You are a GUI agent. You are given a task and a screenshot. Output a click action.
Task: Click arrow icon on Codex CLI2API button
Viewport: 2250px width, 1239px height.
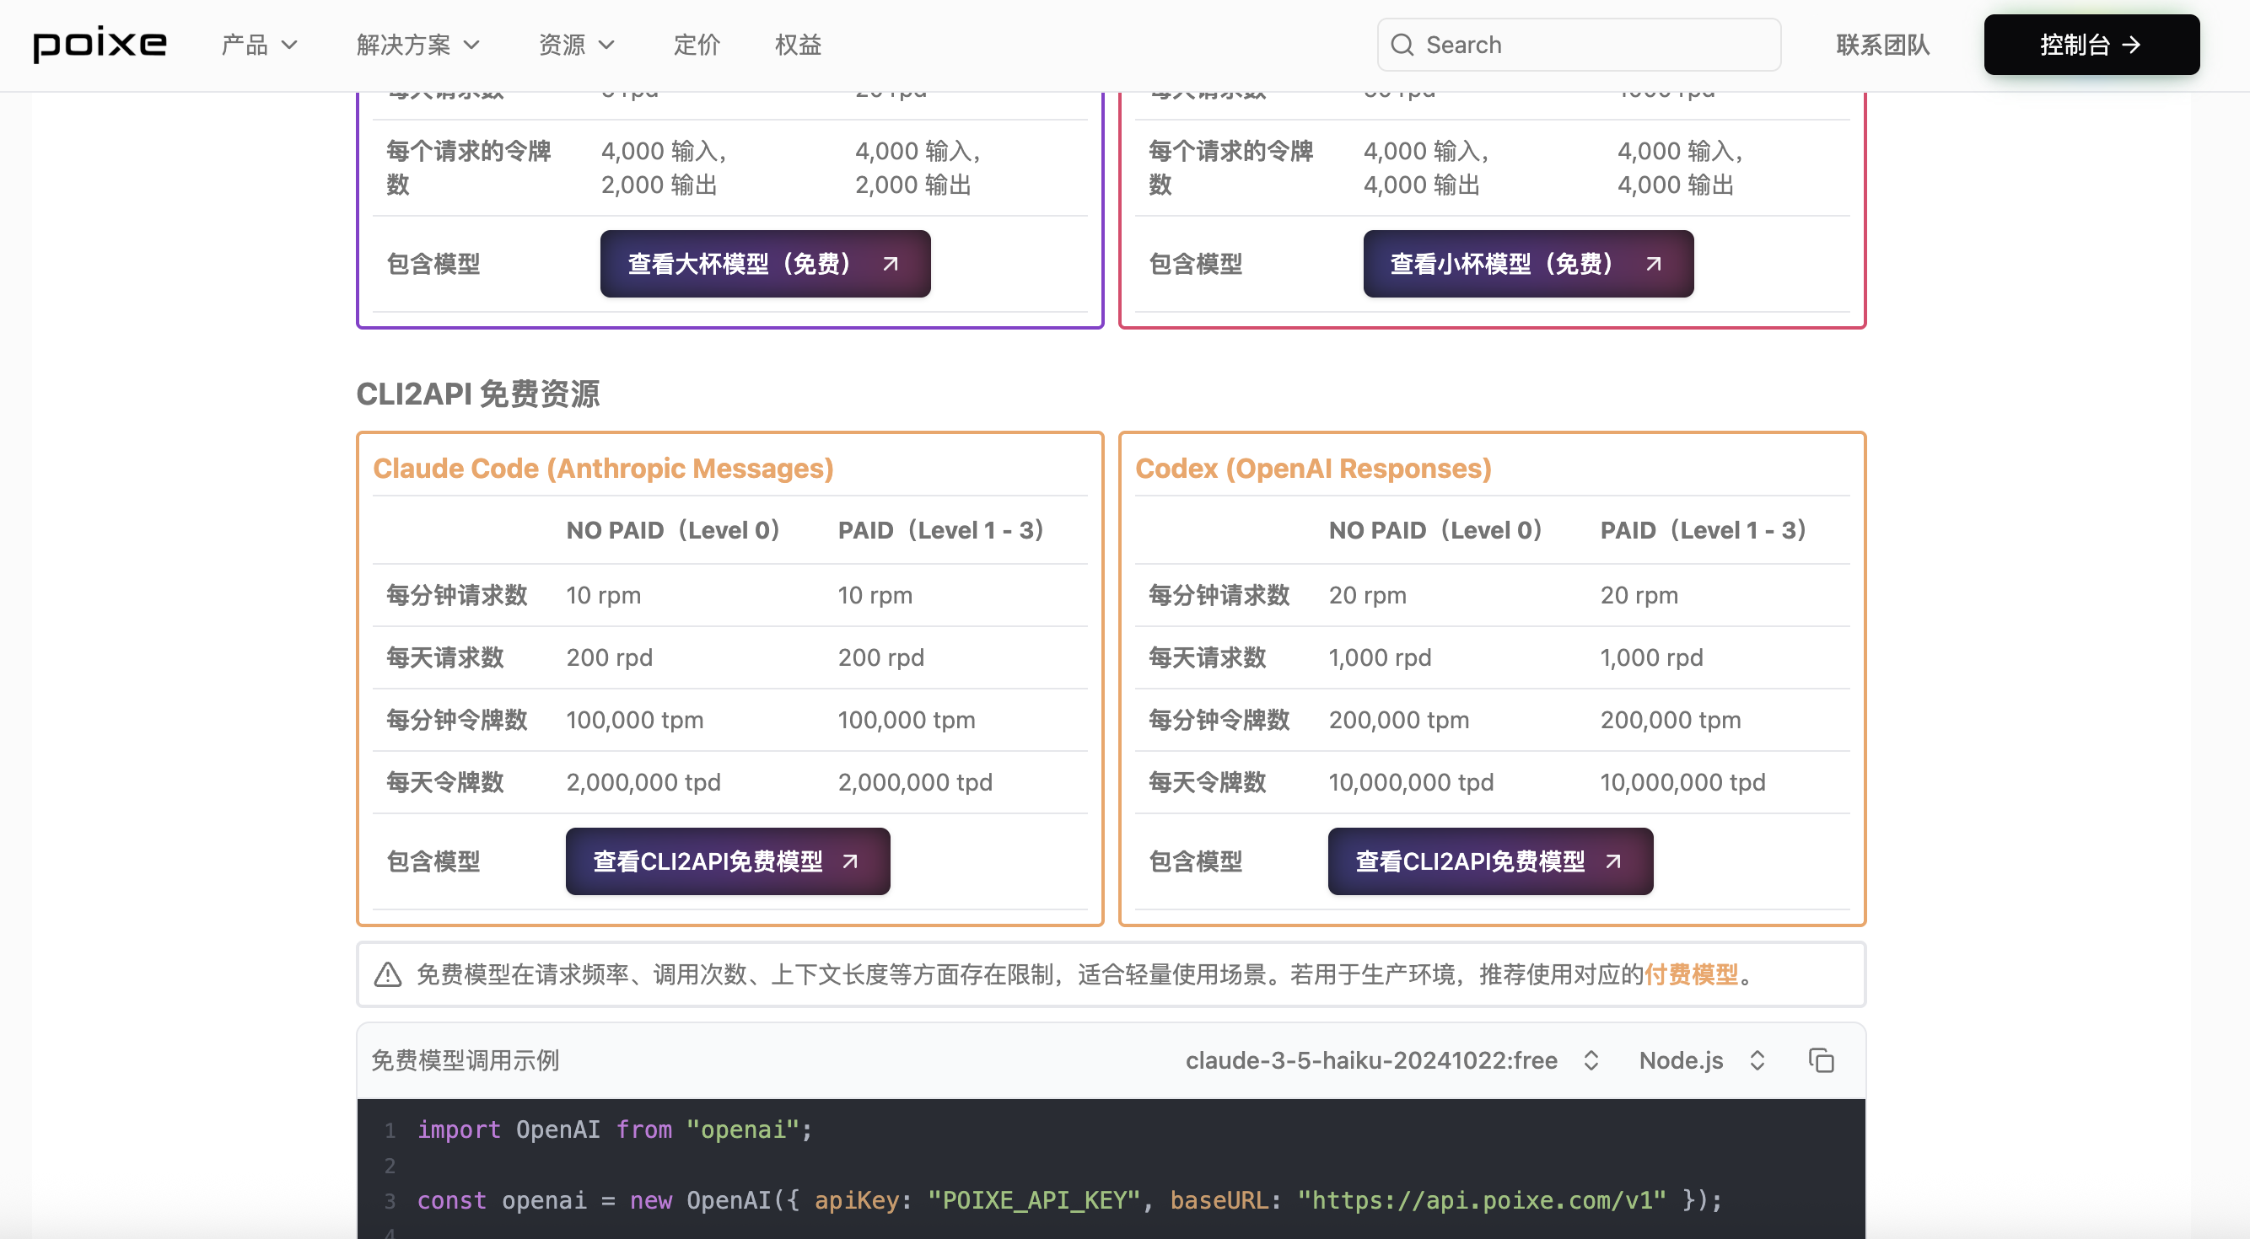(1612, 861)
